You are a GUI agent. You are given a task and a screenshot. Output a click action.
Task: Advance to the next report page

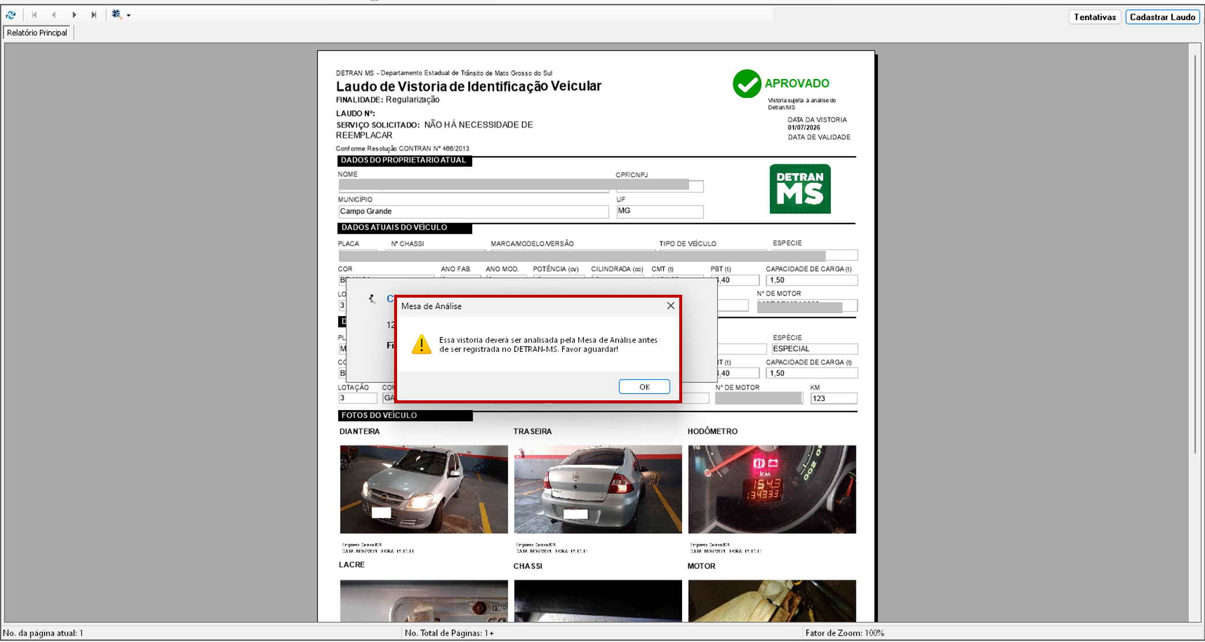click(74, 15)
